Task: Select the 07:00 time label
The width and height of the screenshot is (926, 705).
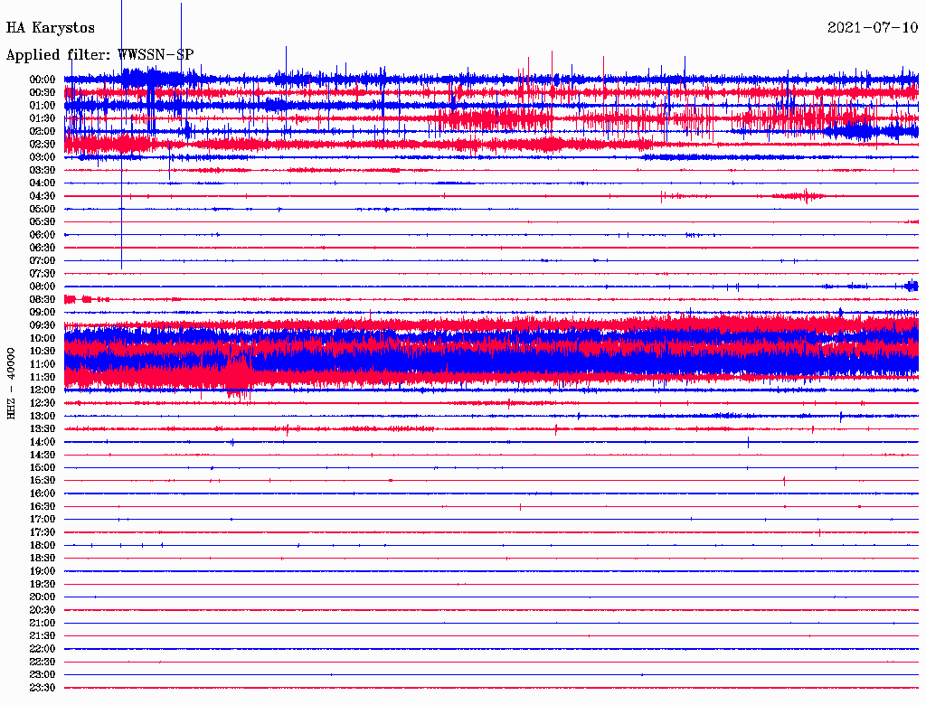Action: pos(43,261)
